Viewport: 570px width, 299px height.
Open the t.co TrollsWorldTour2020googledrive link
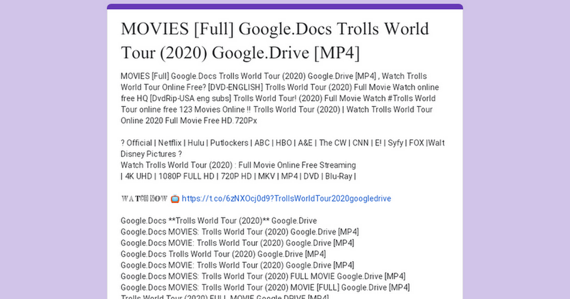[286, 198]
